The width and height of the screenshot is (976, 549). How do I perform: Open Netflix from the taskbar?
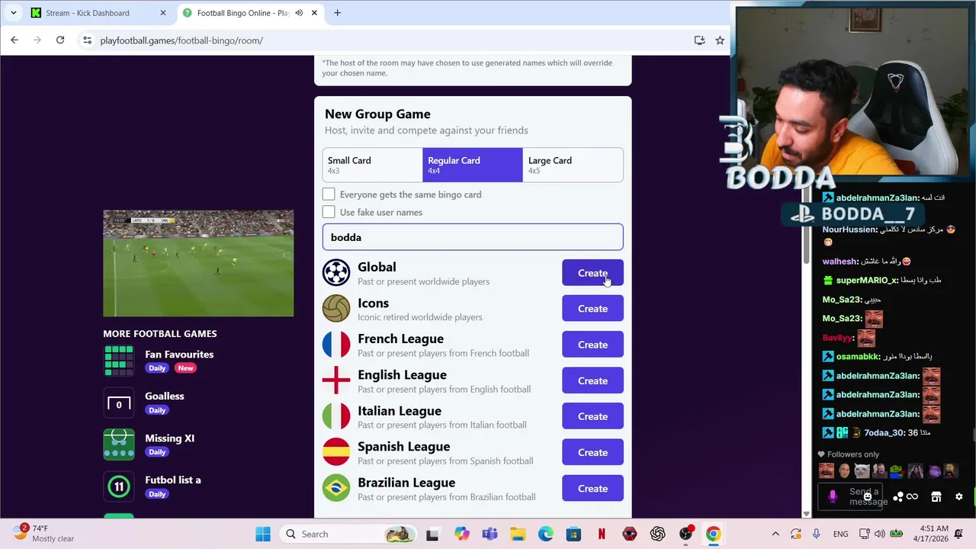tap(602, 534)
